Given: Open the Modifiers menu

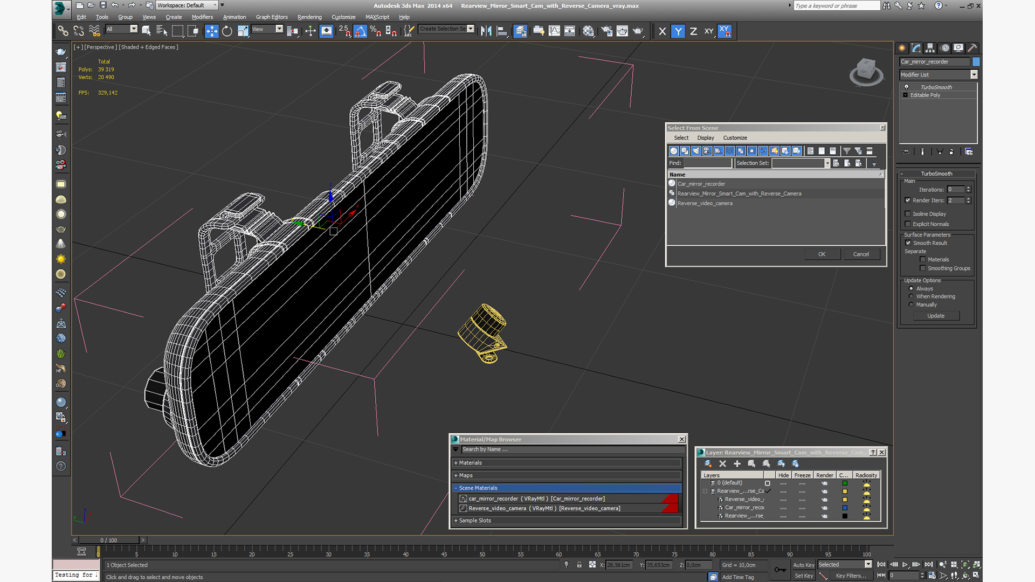Looking at the screenshot, I should 202,17.
